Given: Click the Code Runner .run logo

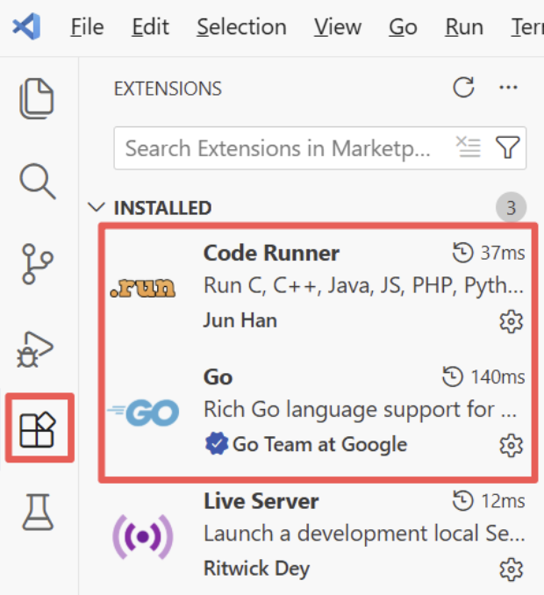Looking at the screenshot, I should [x=143, y=287].
